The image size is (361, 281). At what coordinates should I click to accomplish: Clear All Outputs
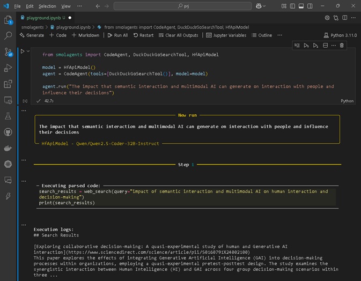tap(179, 35)
